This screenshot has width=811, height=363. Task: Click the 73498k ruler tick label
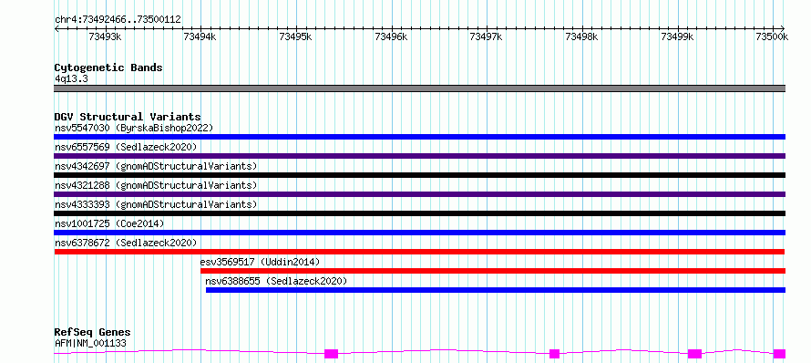point(582,36)
